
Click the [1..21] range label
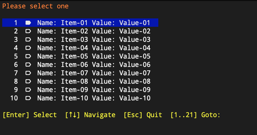pyautogui.click(x=184, y=115)
